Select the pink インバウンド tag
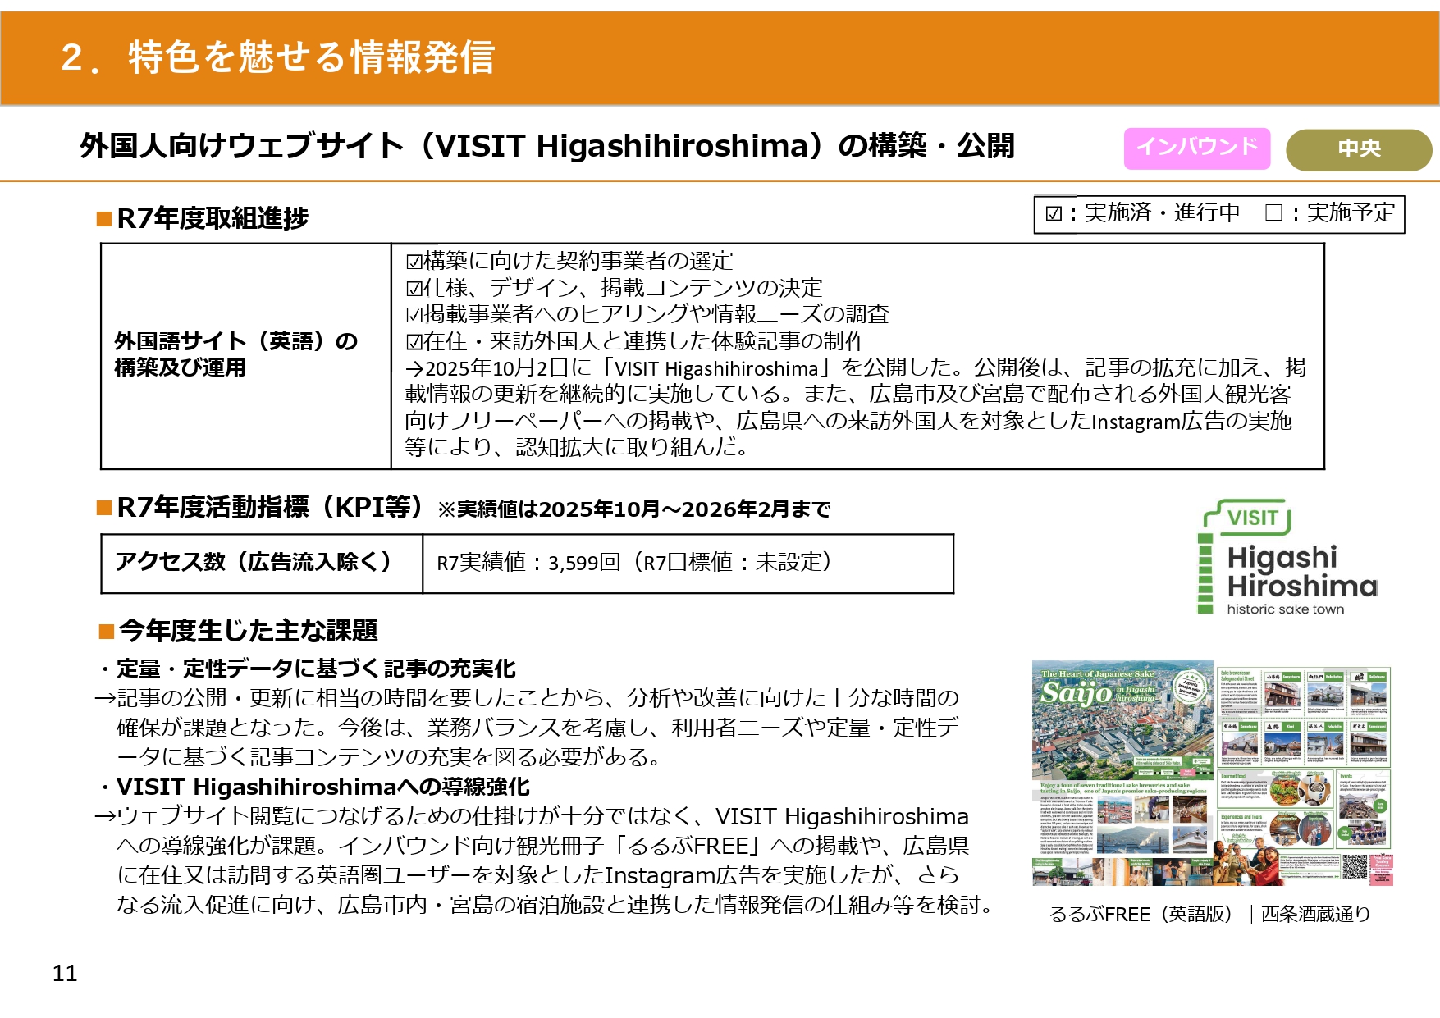The width and height of the screenshot is (1440, 1018). 1196,148
